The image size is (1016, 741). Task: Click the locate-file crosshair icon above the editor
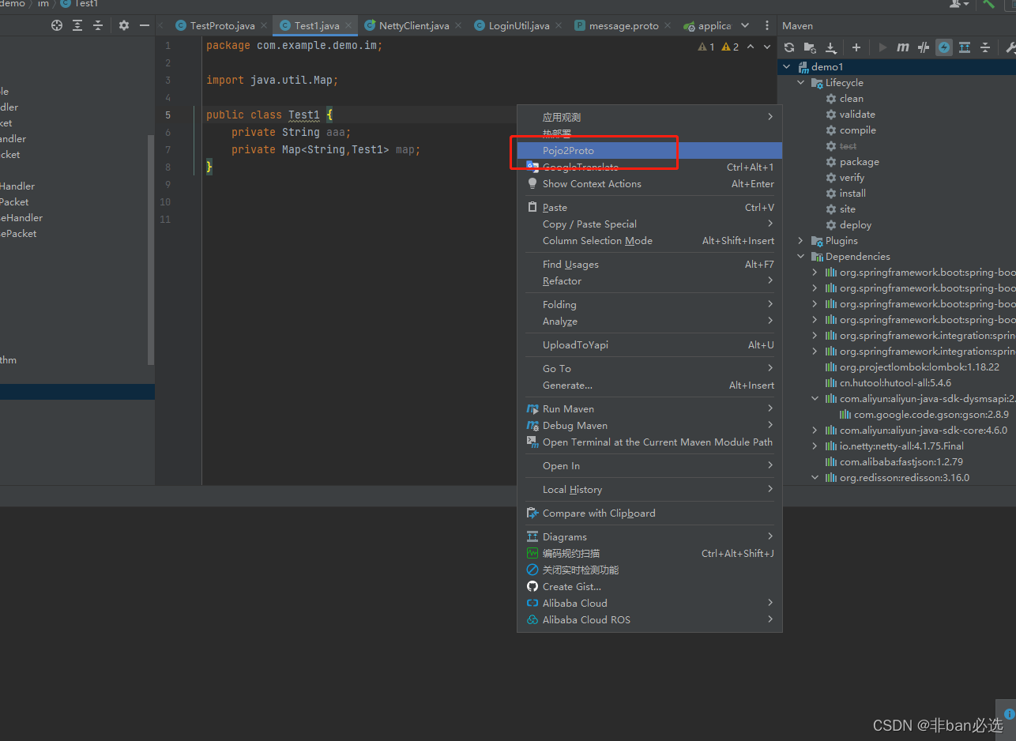(56, 25)
